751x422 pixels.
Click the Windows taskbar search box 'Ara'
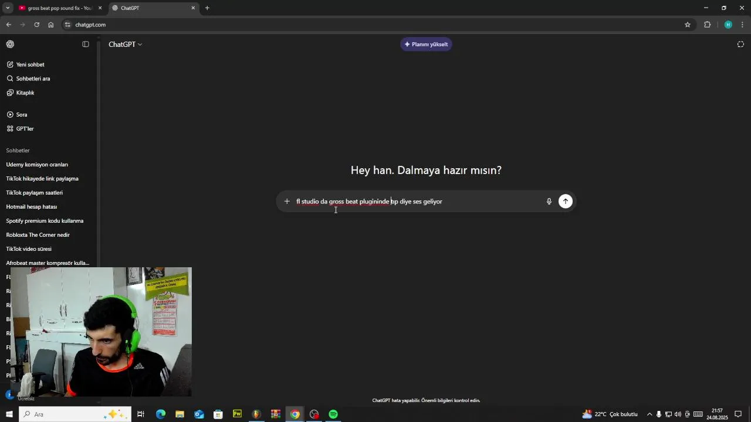(75, 414)
